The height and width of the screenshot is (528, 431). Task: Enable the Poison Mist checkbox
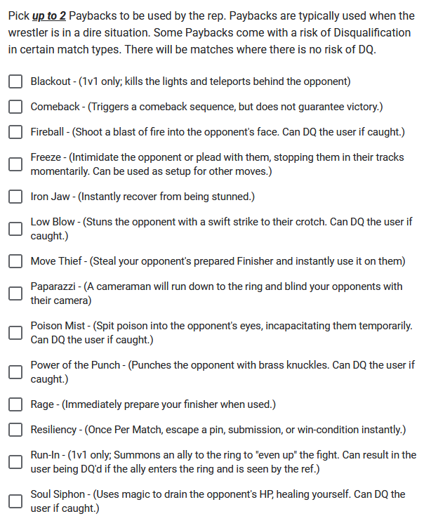(x=15, y=333)
